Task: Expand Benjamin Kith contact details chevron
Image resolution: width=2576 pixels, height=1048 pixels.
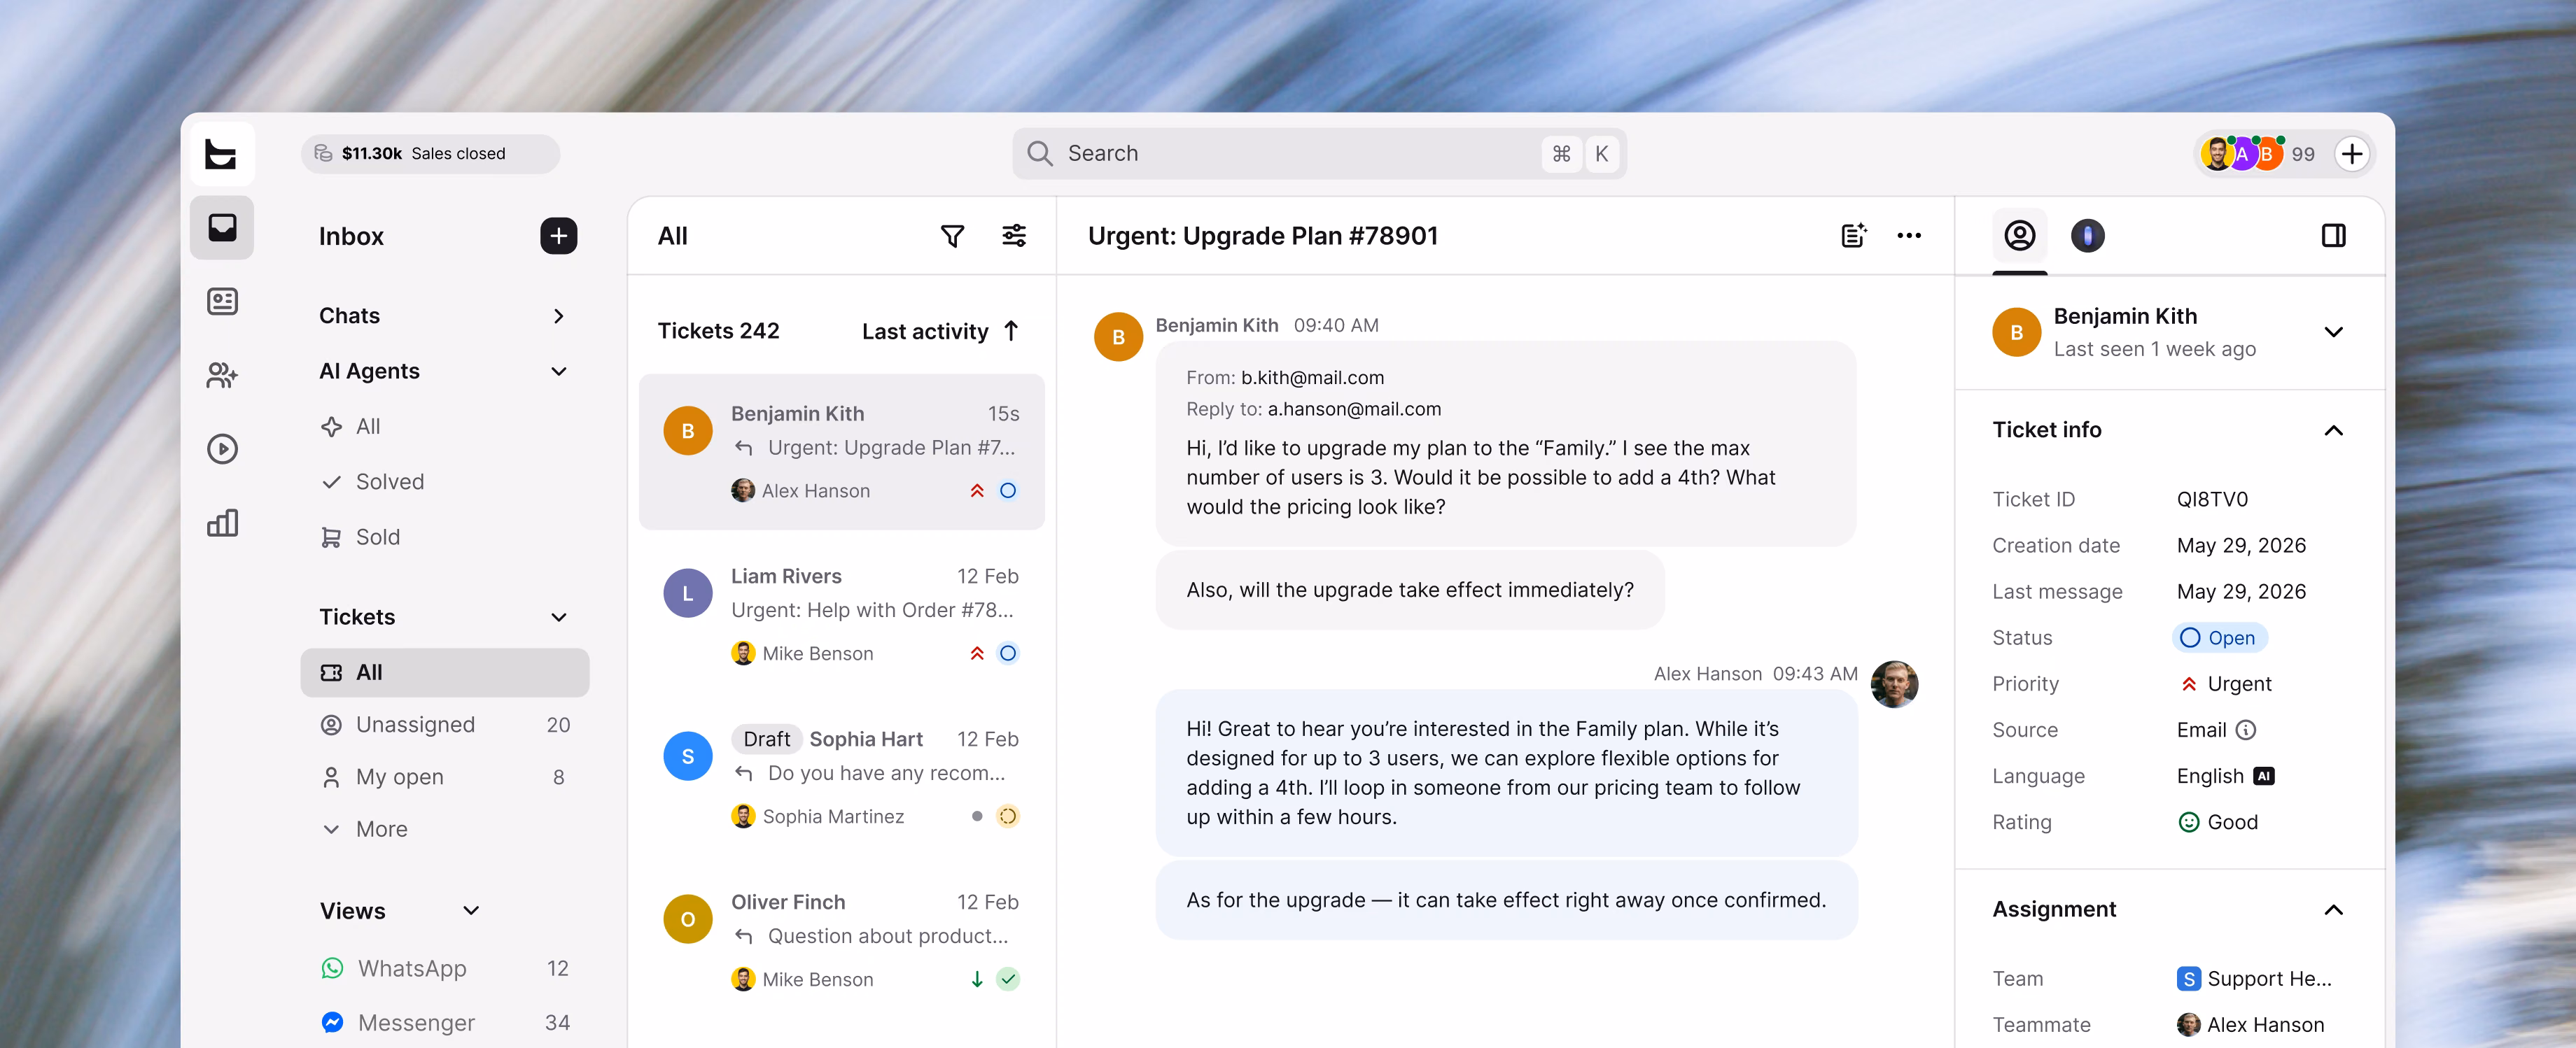Action: [x=2333, y=332]
